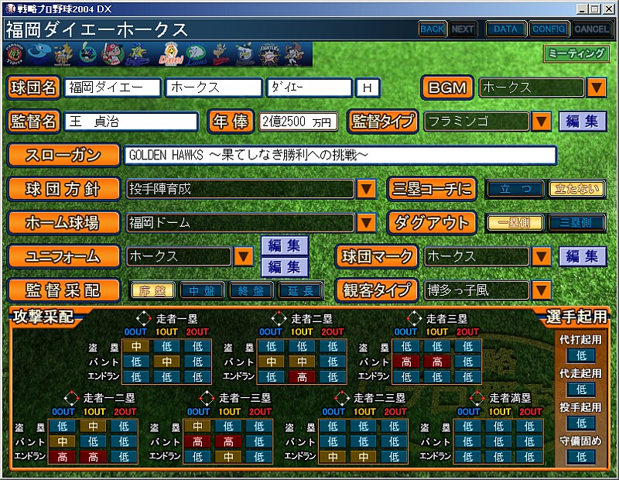Select the Hiroshima Carp team logo
The height and width of the screenshot is (480, 619).
(x=112, y=54)
